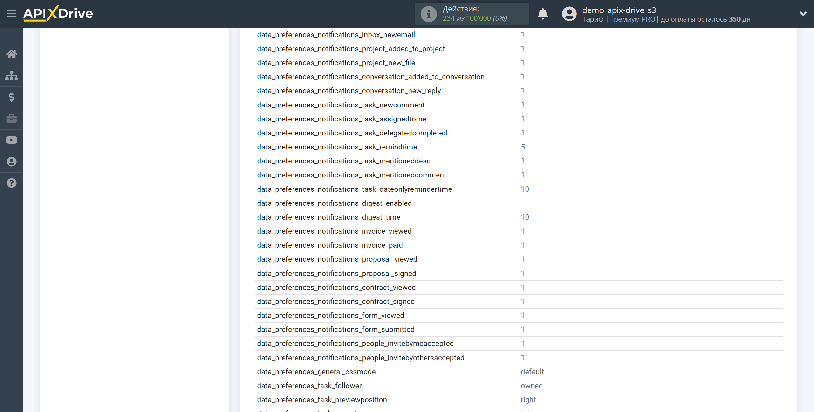Viewport: 814px width, 412px height.
Task: Select the data_preferences_task_follower field name
Action: pyautogui.click(x=309, y=386)
